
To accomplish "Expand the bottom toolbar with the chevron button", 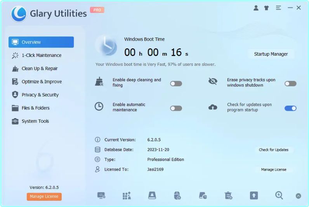I will (x=298, y=196).
